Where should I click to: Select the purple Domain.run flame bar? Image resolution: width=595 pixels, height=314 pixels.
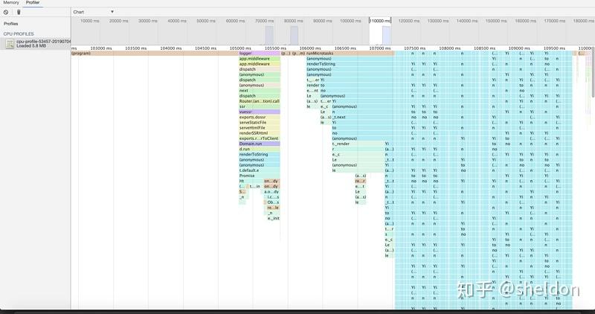[x=260, y=144]
